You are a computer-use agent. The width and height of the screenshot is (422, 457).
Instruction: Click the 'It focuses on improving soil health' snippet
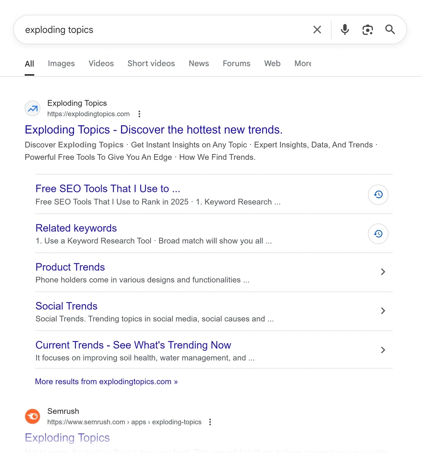[x=145, y=358]
